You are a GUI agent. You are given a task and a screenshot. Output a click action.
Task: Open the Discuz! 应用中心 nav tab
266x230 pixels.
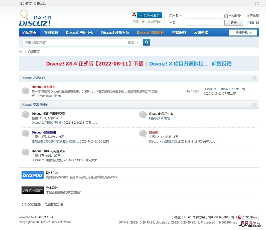pyautogui.click(x=80, y=32)
